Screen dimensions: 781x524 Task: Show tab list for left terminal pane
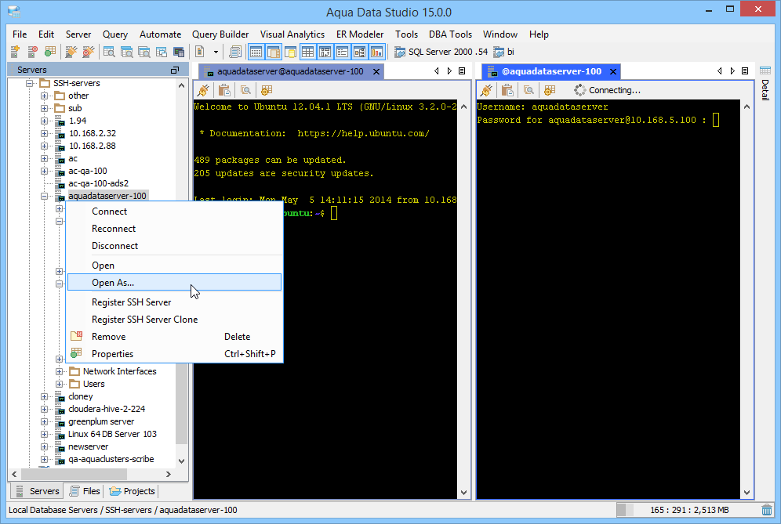(x=462, y=71)
